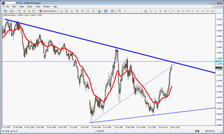Image resolution: width=224 pixels, height=134 pixels.
Task: Click the '16 May 2010' date label
Action: click(175, 127)
